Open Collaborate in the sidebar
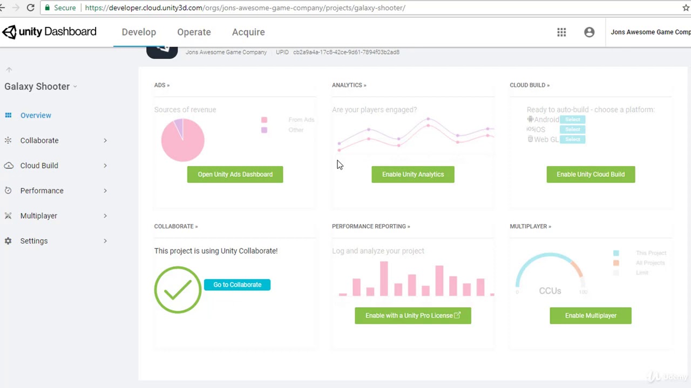The width and height of the screenshot is (691, 388). [x=39, y=141]
